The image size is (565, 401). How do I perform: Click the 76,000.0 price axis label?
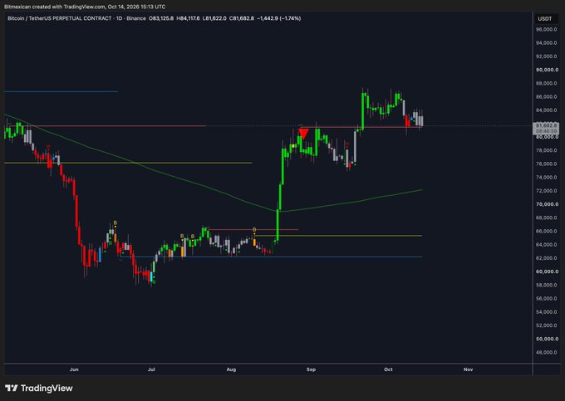click(546, 164)
